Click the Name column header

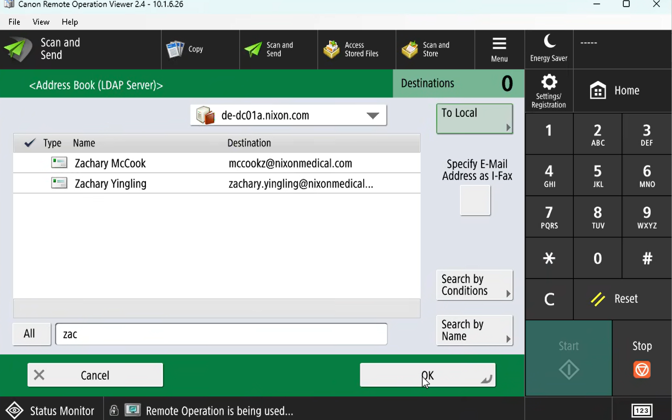tap(84, 143)
